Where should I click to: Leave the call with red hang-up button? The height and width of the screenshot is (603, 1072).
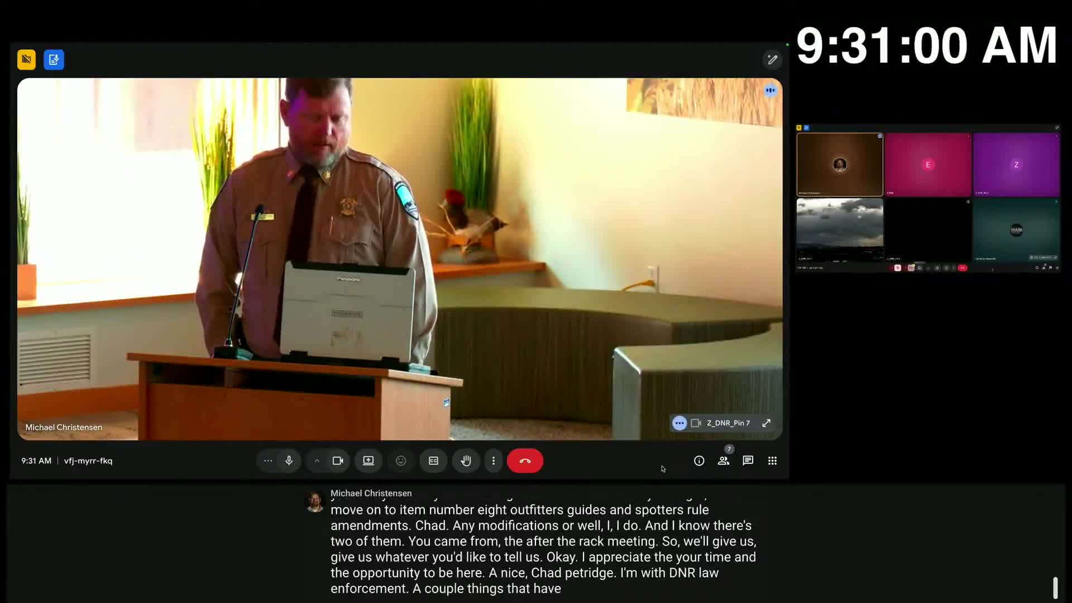coord(525,461)
